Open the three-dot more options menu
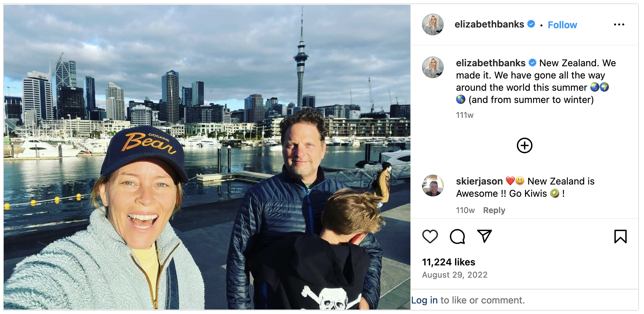This screenshot has width=644, height=314. [x=619, y=24]
